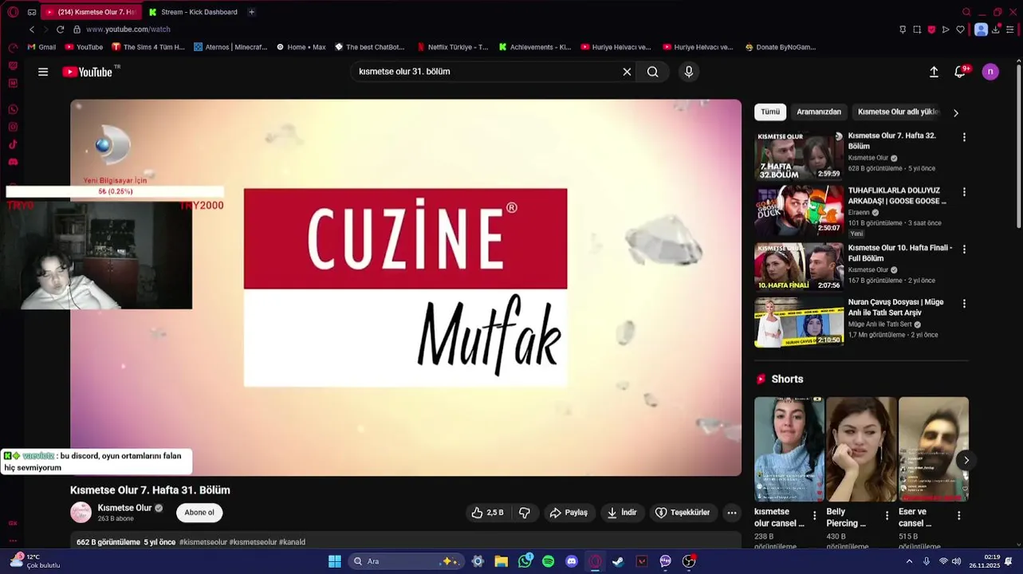The height and width of the screenshot is (574, 1023).
Task: Open the Donate ByNoGame bookmark
Action: point(780,47)
